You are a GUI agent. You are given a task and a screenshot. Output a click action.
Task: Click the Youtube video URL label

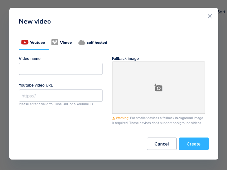[36, 85]
